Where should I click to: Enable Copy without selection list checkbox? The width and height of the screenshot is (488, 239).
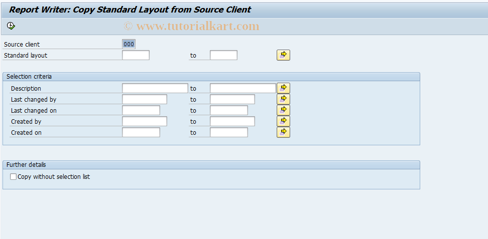[x=13, y=177]
